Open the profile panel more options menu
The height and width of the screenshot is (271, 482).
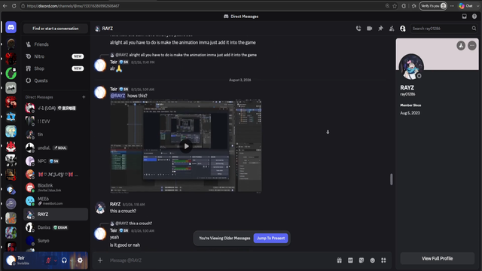[x=472, y=45]
